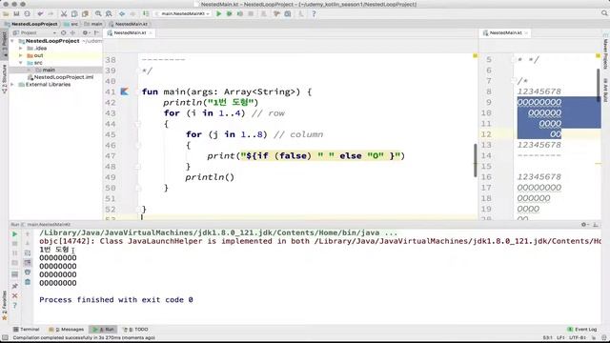This screenshot has width=610, height=343.
Task: Open the Run panel settings gear
Action: pyautogui.click(x=583, y=225)
